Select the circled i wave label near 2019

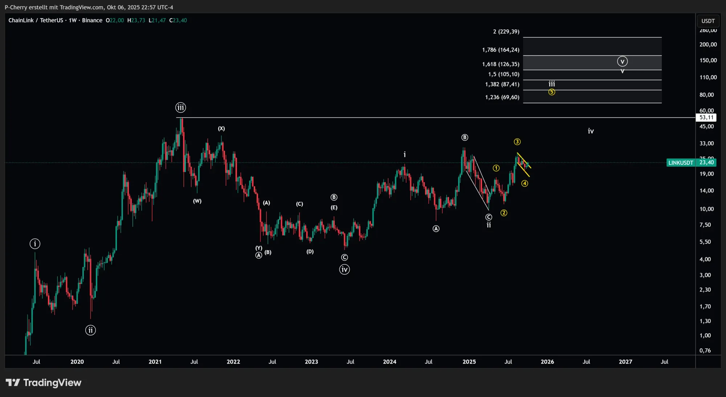pyautogui.click(x=35, y=244)
